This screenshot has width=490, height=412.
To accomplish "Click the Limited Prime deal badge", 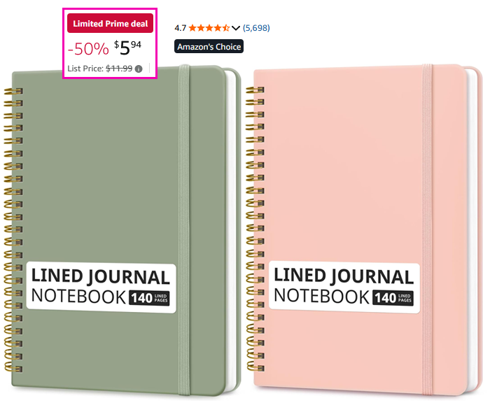I will [x=110, y=23].
